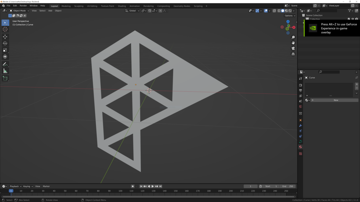Open the viewport shading options arrow
This screenshot has height=202, width=360.
(x=294, y=11)
